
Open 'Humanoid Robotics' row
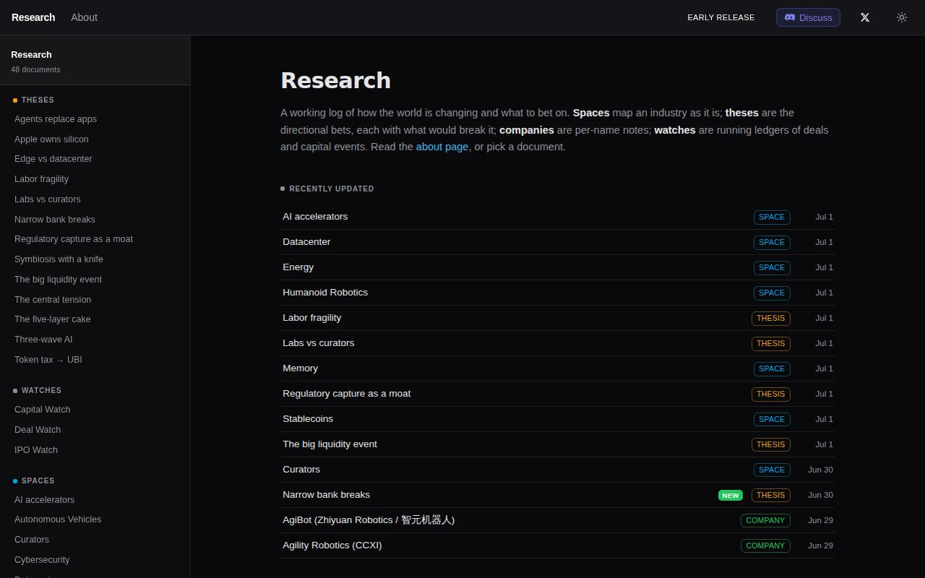(x=557, y=293)
